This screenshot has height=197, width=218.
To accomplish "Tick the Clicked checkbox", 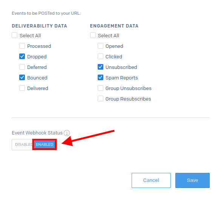I will pyautogui.click(x=101, y=57).
